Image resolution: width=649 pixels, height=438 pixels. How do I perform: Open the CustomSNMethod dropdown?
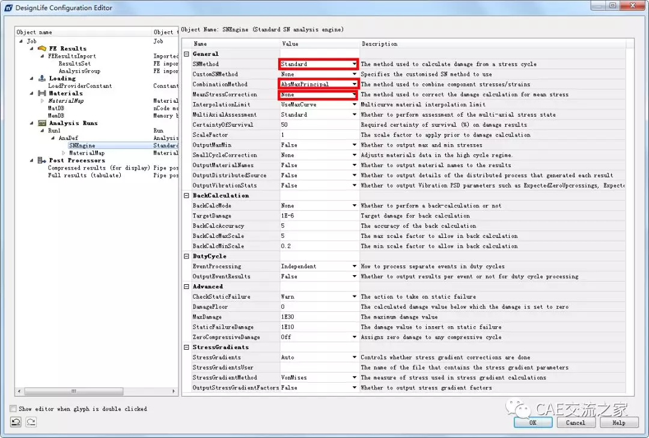point(355,74)
